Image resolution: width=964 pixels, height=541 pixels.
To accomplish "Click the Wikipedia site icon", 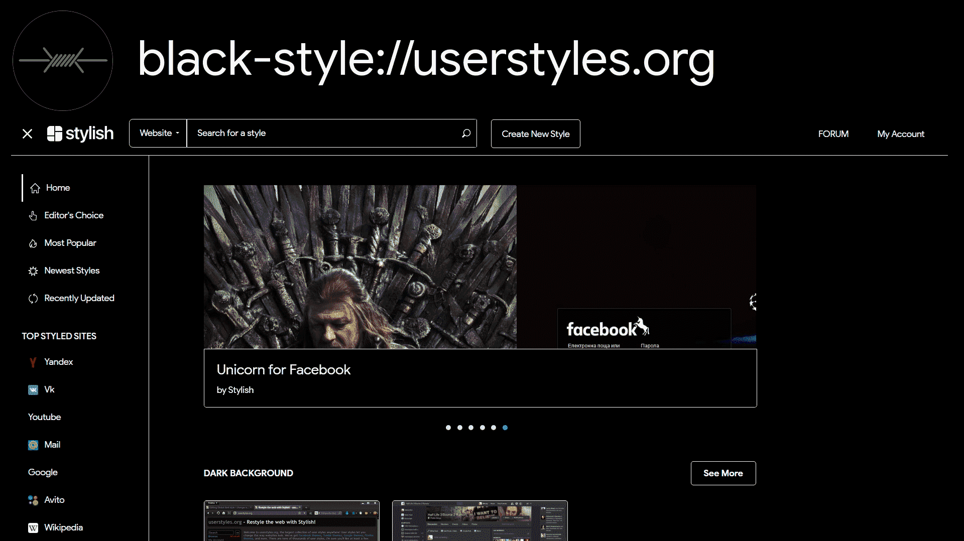I will coord(33,528).
